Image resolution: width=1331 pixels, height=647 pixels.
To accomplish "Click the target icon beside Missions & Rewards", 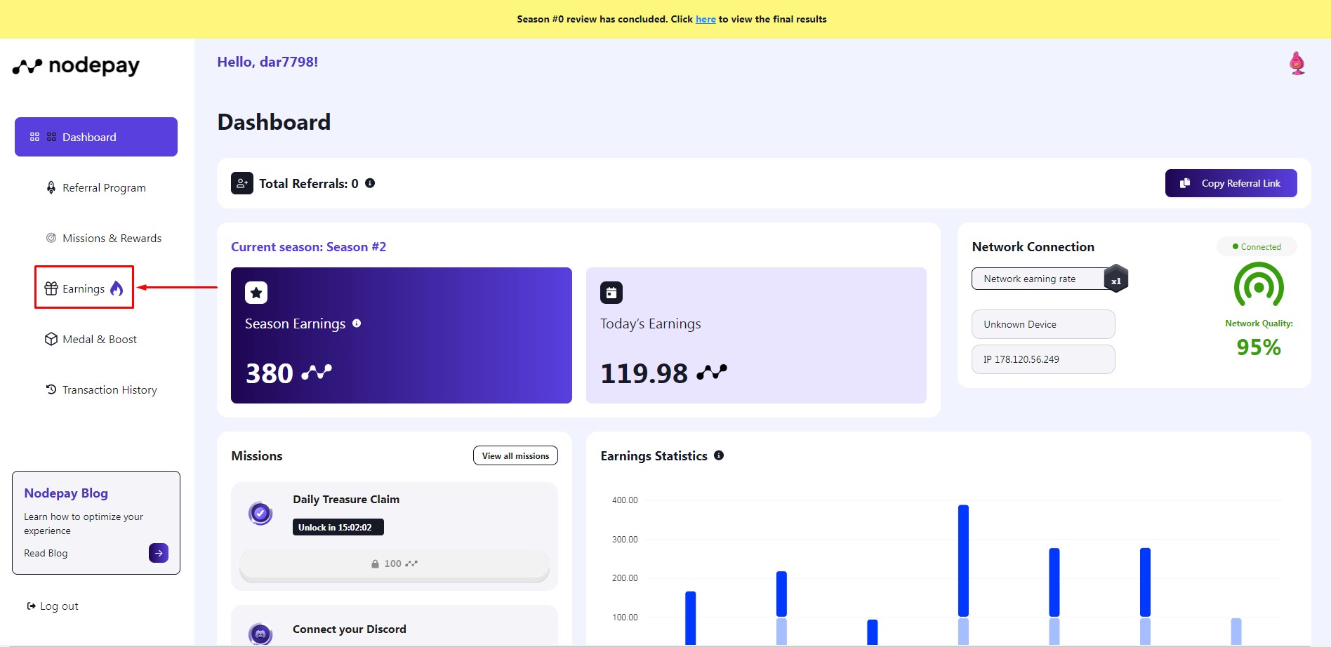I will (51, 238).
